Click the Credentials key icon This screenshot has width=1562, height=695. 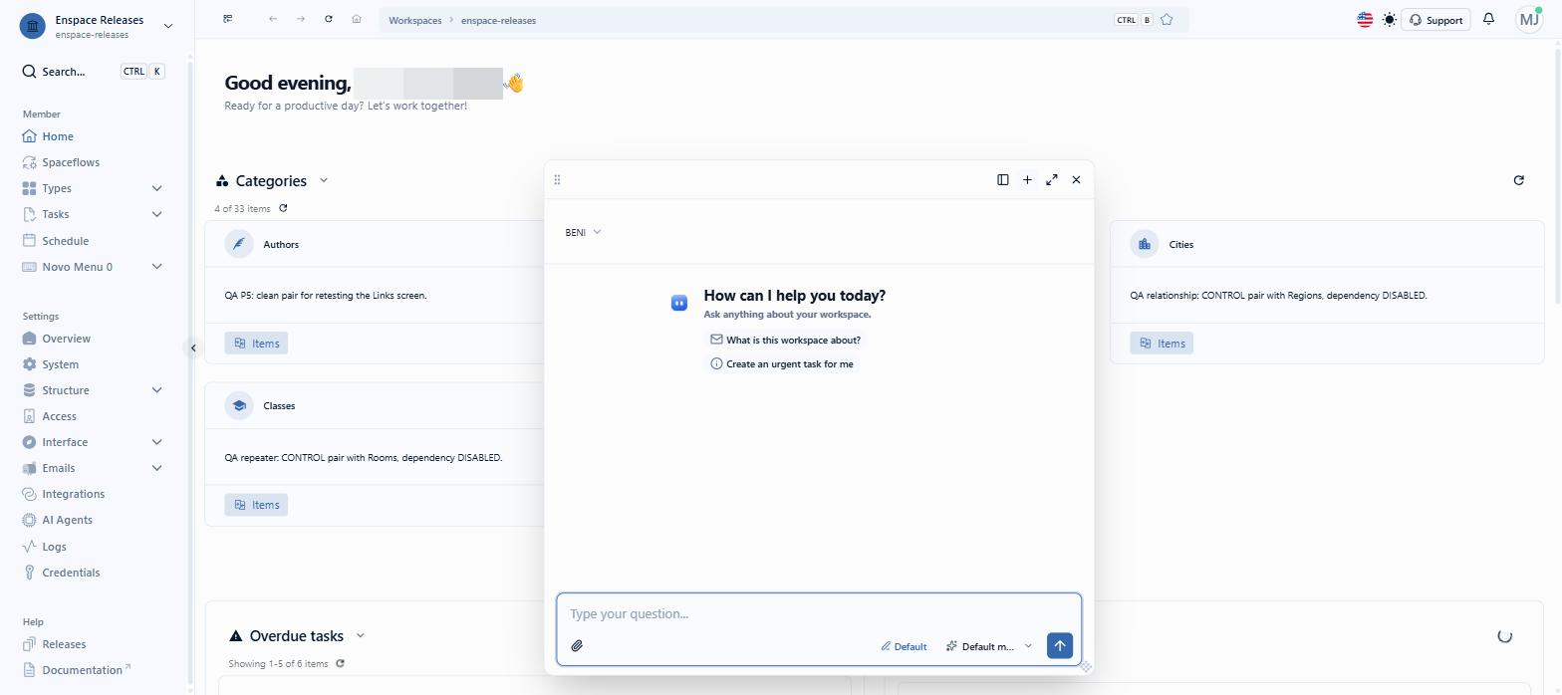(x=30, y=573)
